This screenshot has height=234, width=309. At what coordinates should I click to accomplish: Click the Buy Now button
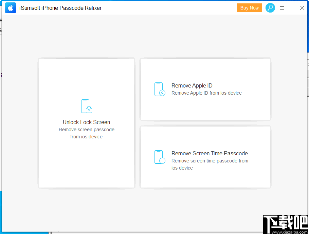click(x=250, y=7)
